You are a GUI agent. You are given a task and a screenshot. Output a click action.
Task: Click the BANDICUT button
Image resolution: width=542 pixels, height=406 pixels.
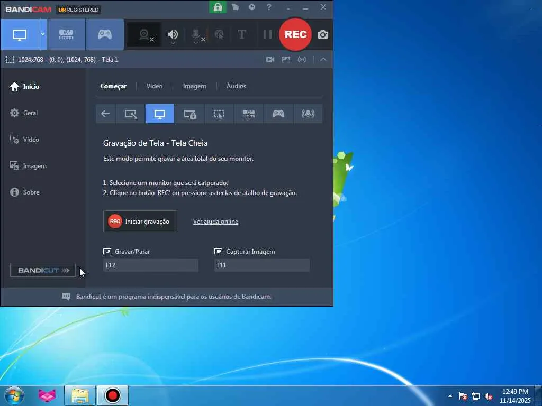43,270
